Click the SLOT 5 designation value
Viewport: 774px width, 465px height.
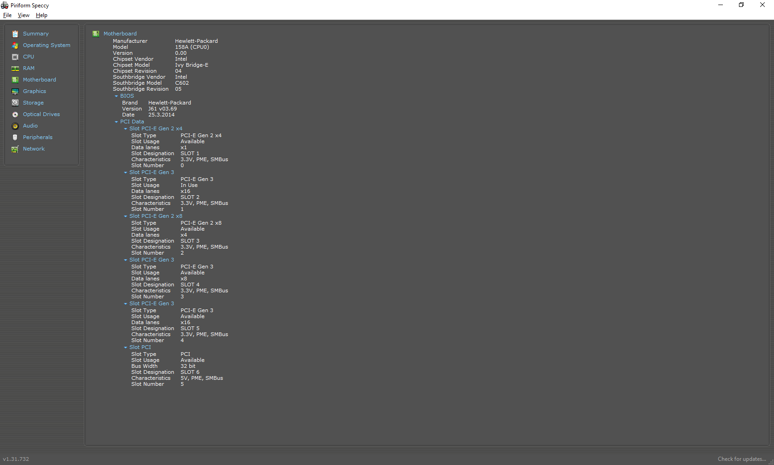[x=190, y=328]
